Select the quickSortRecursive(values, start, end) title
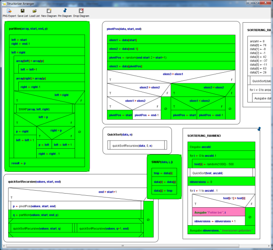Image resolution: width=273 pixels, height=250 pixels. (34, 182)
